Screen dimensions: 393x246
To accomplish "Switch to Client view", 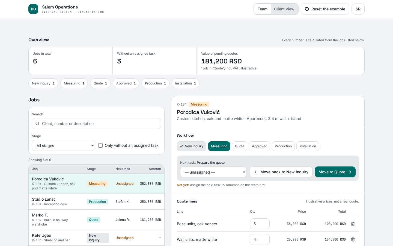I will click(284, 9).
